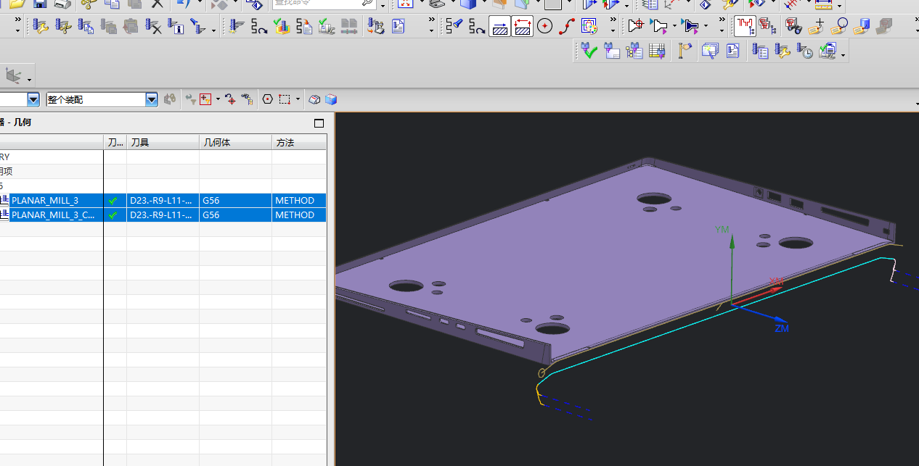Toggle the blue-arrow hatched path display button
Viewport: 919px width, 466px height.
499,27
